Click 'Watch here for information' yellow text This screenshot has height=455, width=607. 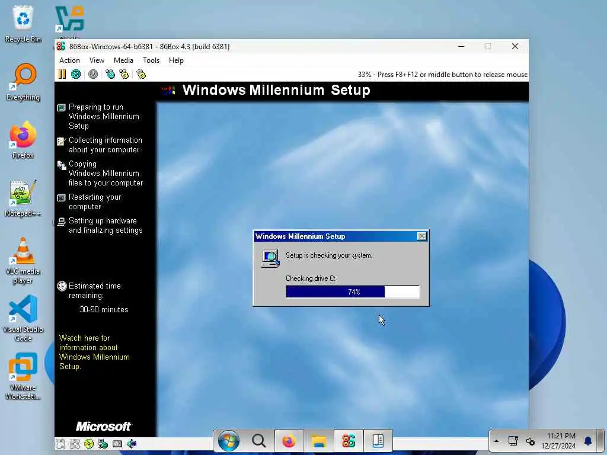coord(94,352)
